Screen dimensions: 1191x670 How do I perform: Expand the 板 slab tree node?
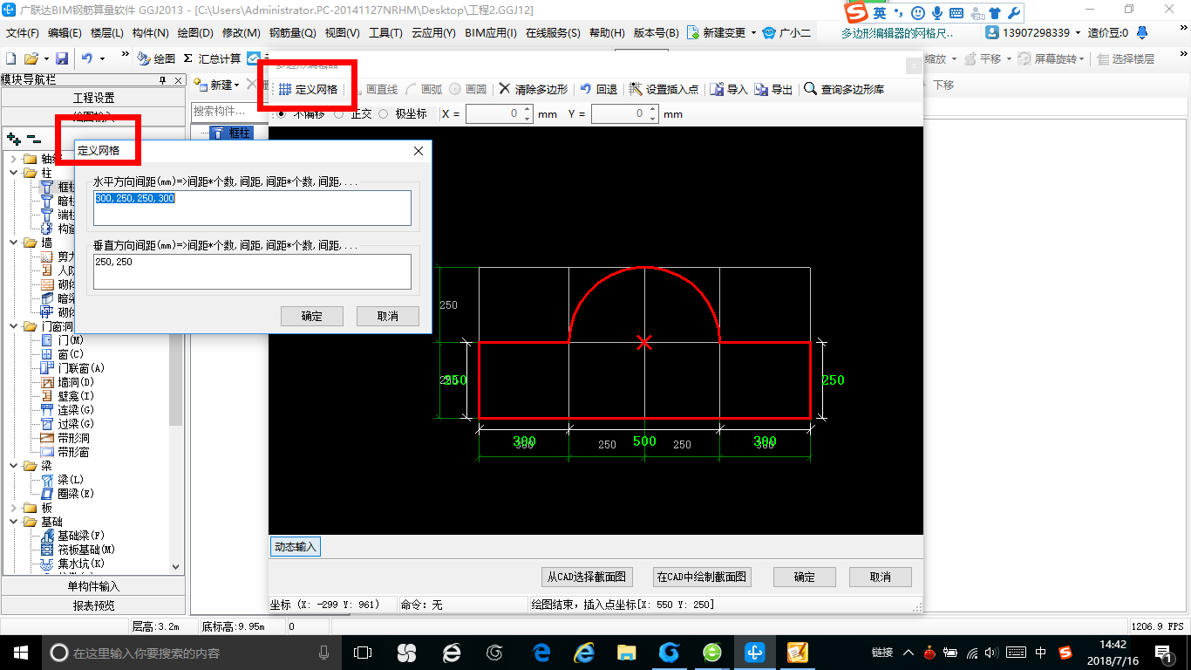tap(13, 508)
